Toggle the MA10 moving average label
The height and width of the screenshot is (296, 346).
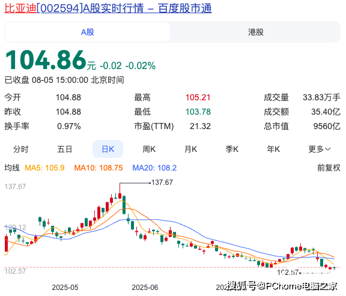tap(98, 168)
